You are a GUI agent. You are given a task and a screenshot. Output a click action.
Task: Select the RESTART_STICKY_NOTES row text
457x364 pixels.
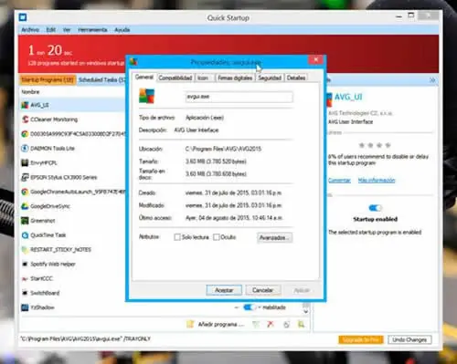pyautogui.click(x=60, y=250)
